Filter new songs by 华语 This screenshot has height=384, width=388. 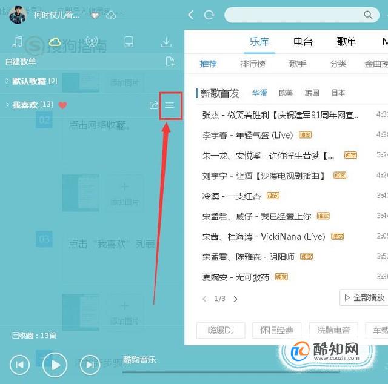pos(259,93)
